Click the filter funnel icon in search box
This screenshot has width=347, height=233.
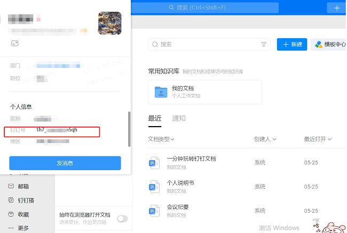pos(264,45)
